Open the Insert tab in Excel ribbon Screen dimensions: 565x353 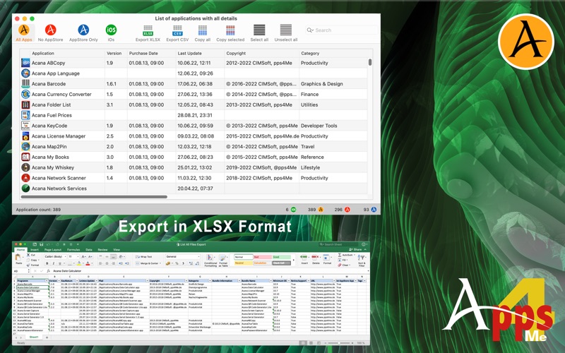click(35, 249)
